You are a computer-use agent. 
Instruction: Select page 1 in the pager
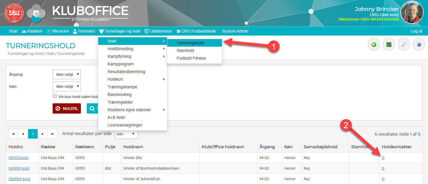tap(33, 134)
